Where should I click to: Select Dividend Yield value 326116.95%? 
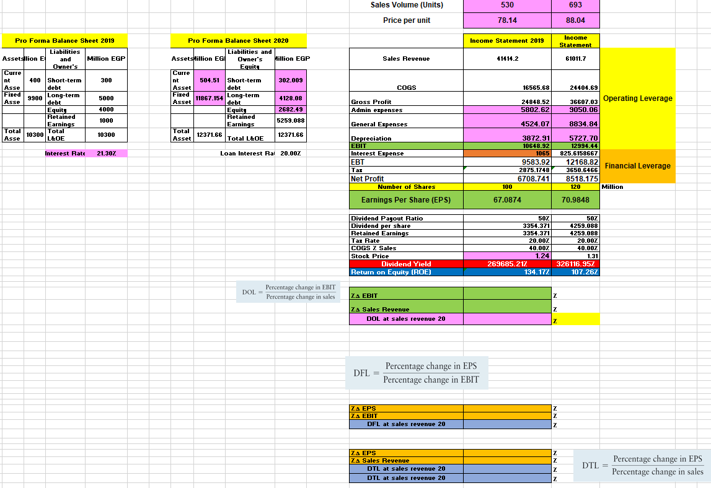575,264
